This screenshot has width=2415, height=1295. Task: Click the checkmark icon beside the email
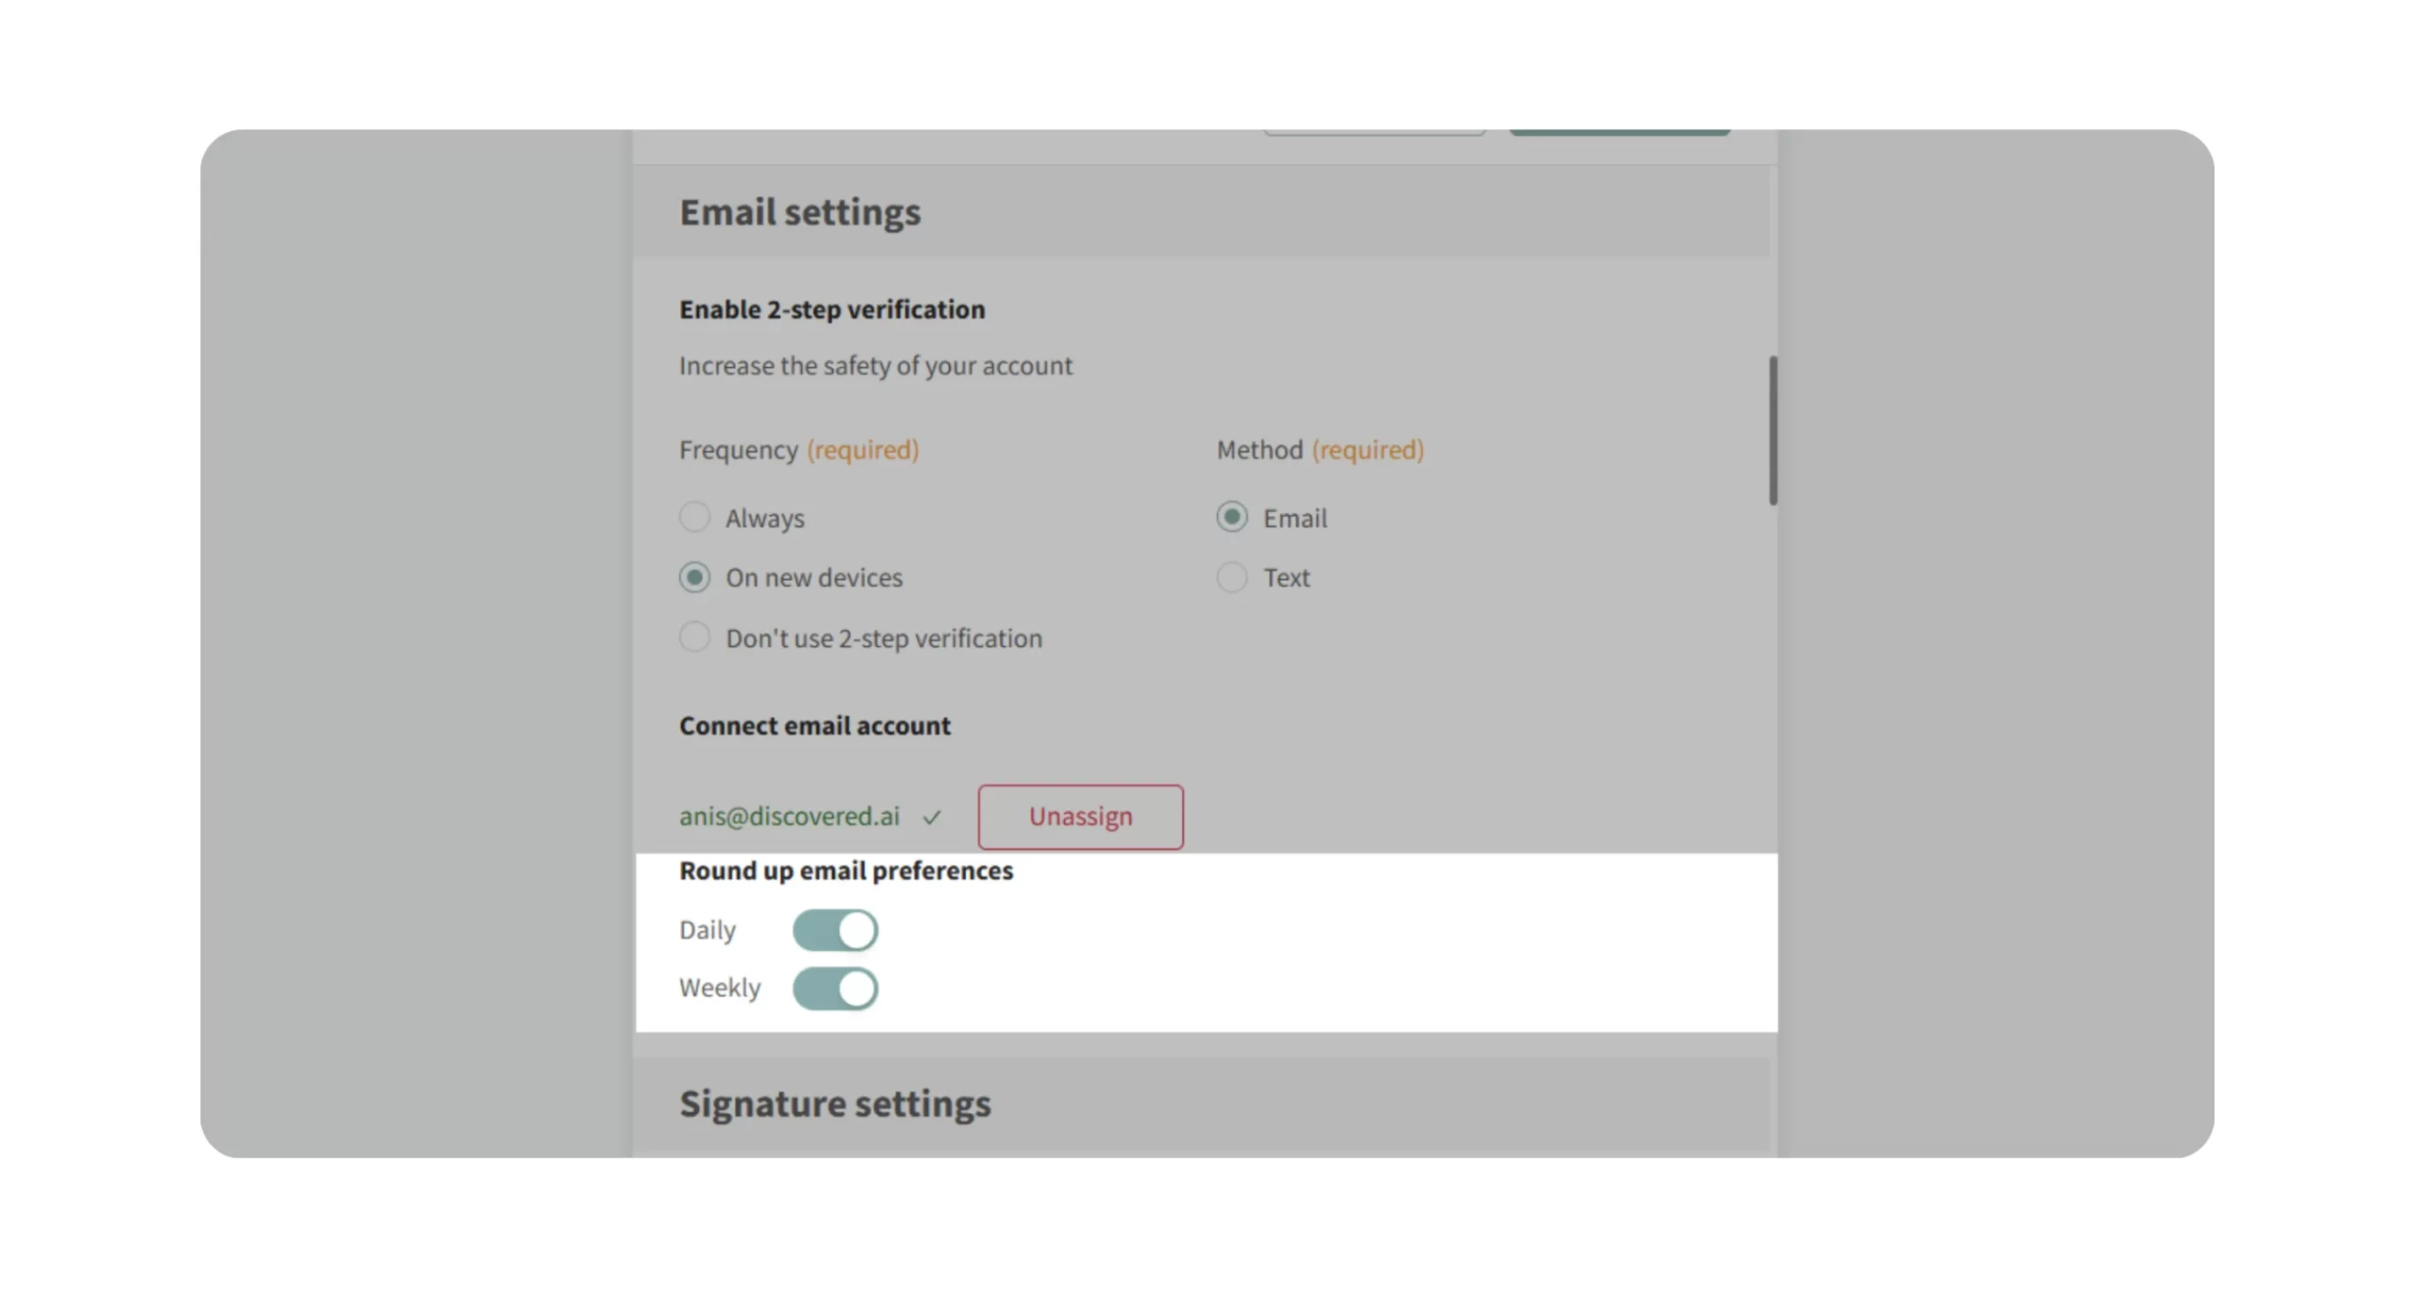(x=932, y=818)
